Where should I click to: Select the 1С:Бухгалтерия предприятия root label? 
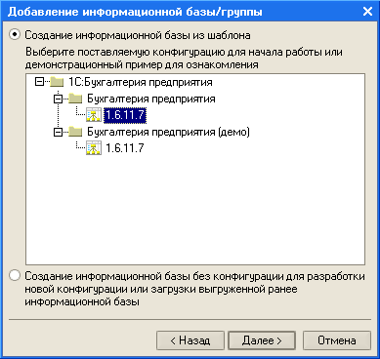coord(141,82)
